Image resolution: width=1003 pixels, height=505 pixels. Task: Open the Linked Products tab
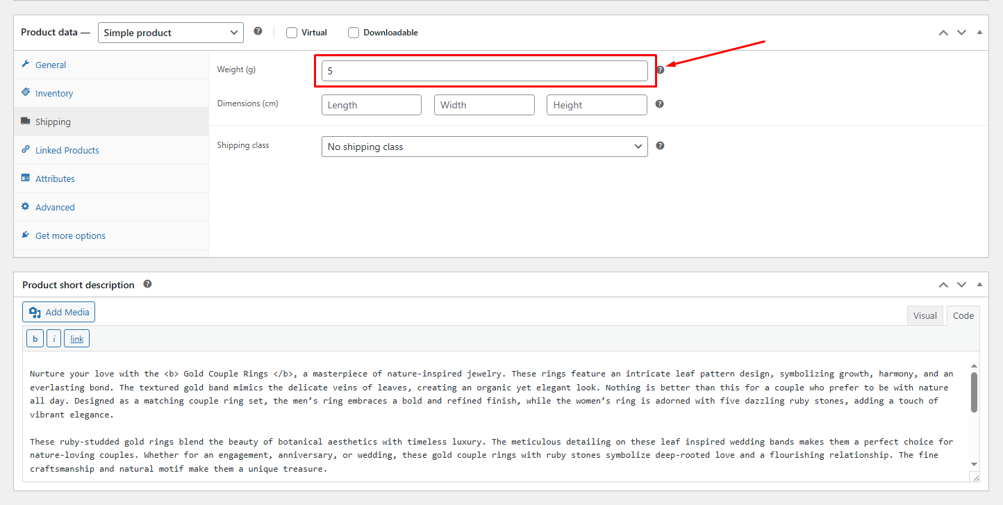tap(111, 150)
